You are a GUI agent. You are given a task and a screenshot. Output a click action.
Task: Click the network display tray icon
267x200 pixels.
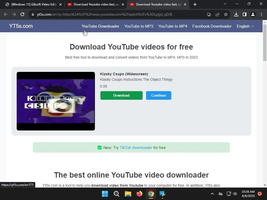229,194
